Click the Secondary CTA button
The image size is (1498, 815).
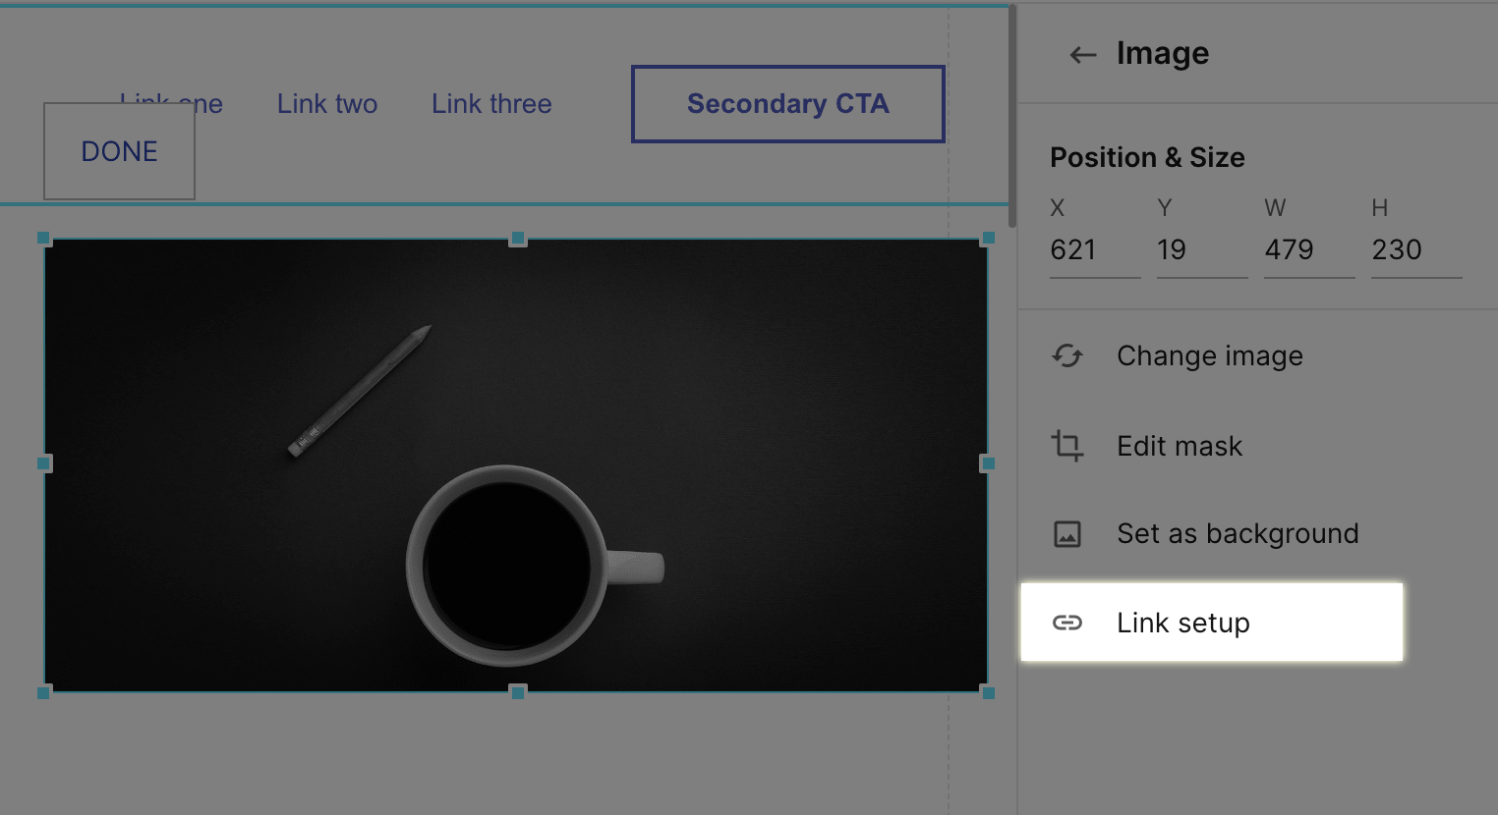pyautogui.click(x=788, y=104)
